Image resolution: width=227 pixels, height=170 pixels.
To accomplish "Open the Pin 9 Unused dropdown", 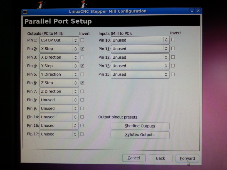I will click(59, 108).
